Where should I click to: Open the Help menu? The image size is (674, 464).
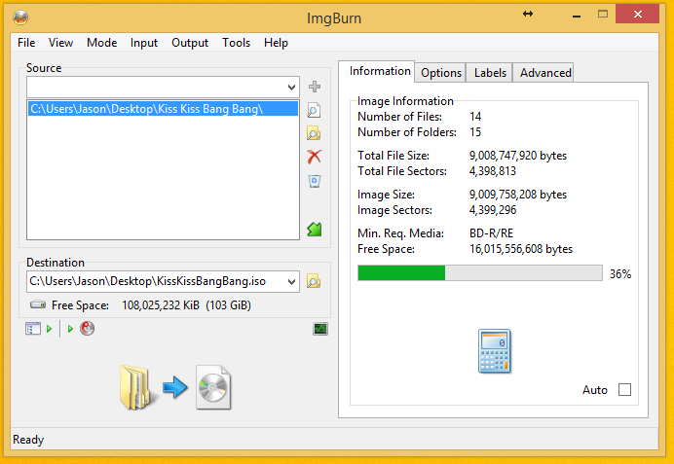(x=276, y=43)
